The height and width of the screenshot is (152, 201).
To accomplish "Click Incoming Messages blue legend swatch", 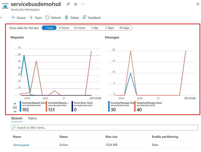I will [109, 106].
